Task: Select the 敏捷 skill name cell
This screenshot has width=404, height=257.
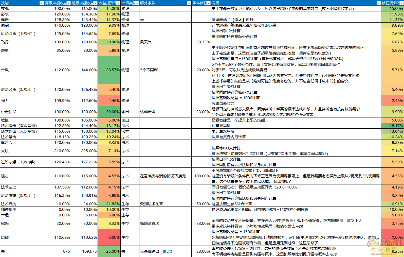Action: click(x=22, y=120)
